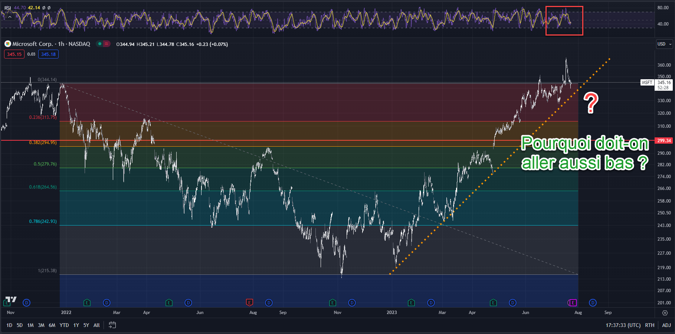The height and width of the screenshot is (334, 675).
Task: Click the 0.5(279.76) Fibonacci level label
Action: [45, 164]
